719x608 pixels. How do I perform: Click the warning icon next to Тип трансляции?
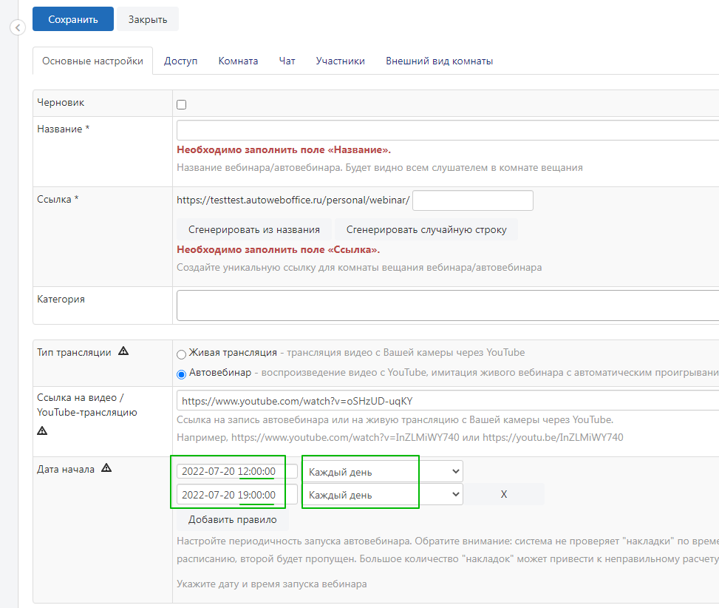(123, 351)
